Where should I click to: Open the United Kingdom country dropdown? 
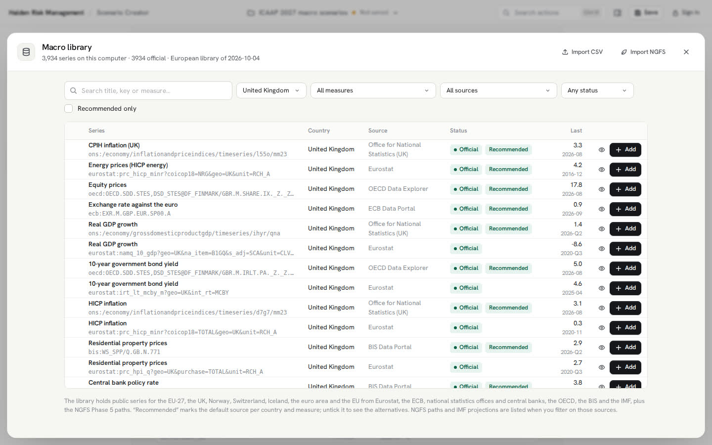coord(271,90)
